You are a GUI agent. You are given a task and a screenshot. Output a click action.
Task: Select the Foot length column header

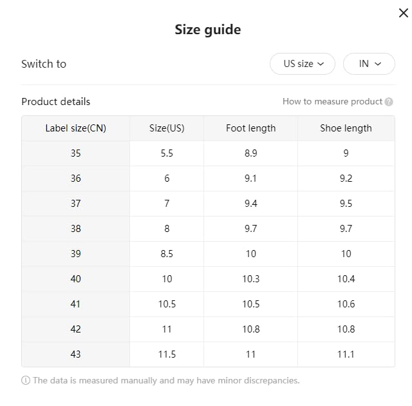point(250,128)
